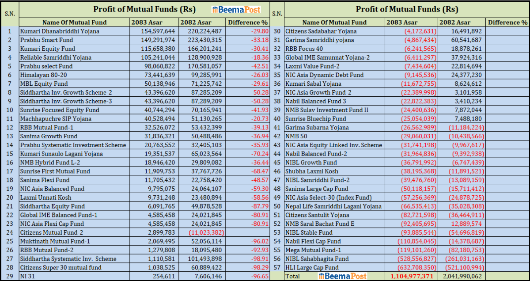Click Kumari Sabal Yojana name cell
Screen dimensions: 530x281
(x=313, y=84)
